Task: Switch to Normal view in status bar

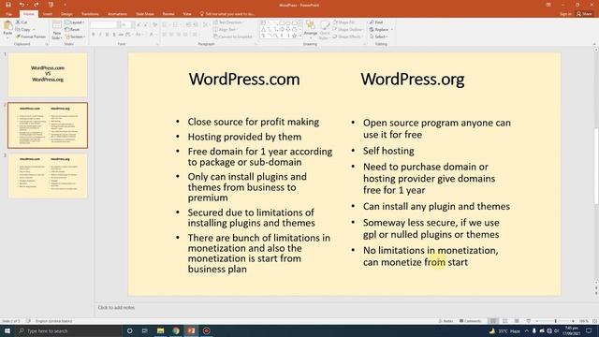Action: (x=493, y=321)
